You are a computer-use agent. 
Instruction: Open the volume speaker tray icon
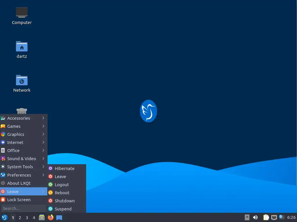pyautogui.click(x=255, y=217)
